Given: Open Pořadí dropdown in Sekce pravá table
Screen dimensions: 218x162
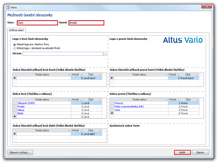Looking at the screenshot, I should [178, 100].
